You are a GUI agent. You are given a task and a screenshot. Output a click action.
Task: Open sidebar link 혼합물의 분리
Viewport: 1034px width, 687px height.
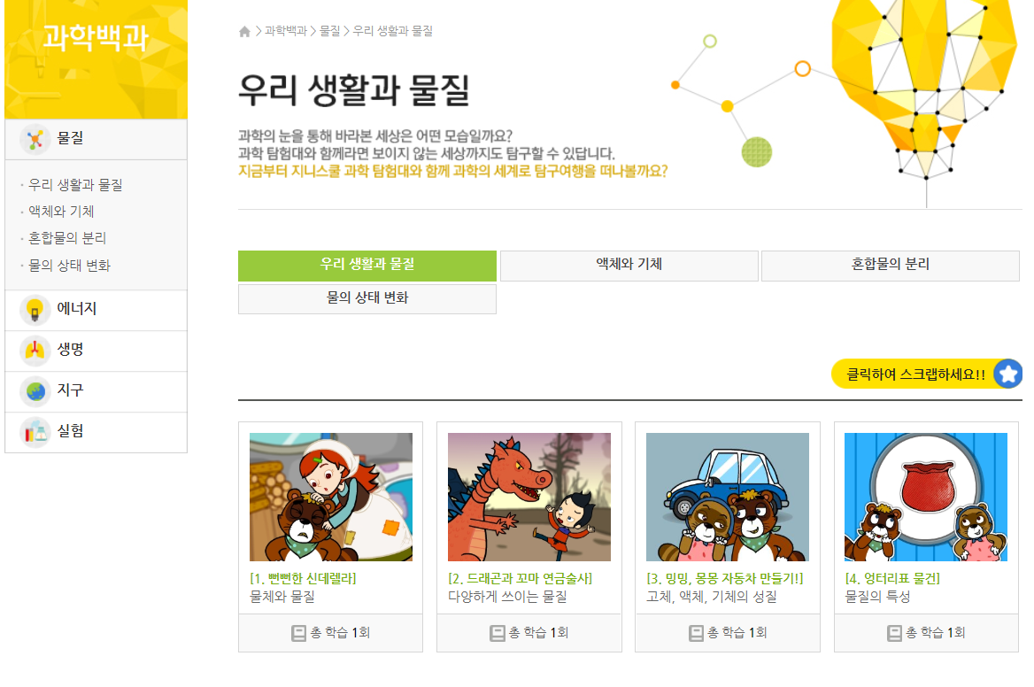coord(67,238)
